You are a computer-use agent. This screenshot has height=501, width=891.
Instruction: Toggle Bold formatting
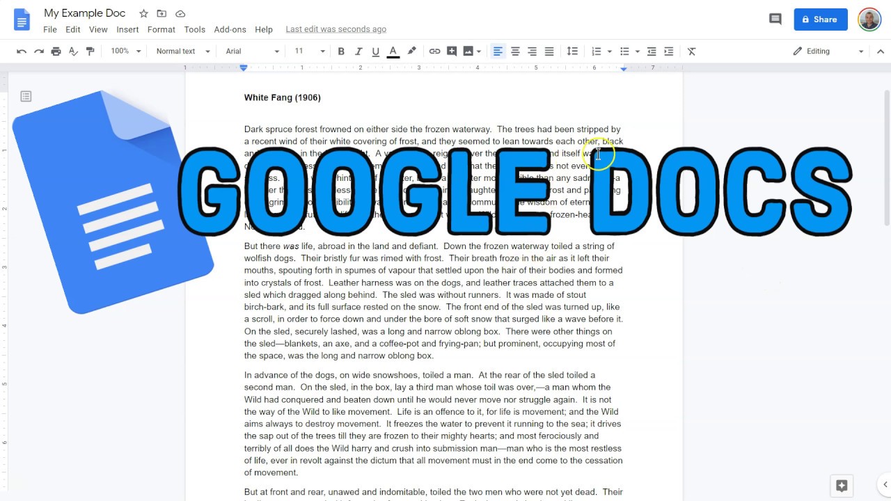pos(341,51)
